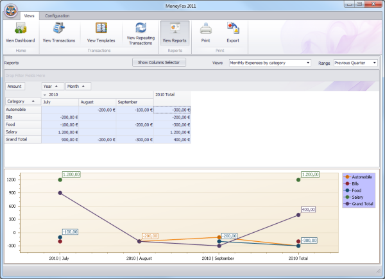Select the Food row header
385x279 pixels.
point(23,124)
